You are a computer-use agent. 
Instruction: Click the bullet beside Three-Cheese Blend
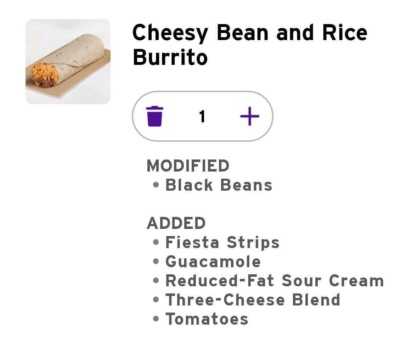156,300
